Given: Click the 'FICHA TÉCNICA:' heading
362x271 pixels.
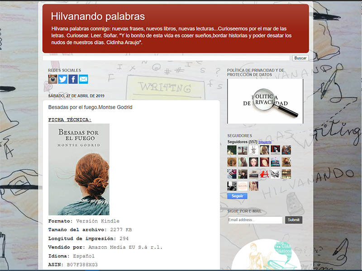Looking at the screenshot, I should tap(70, 120).
